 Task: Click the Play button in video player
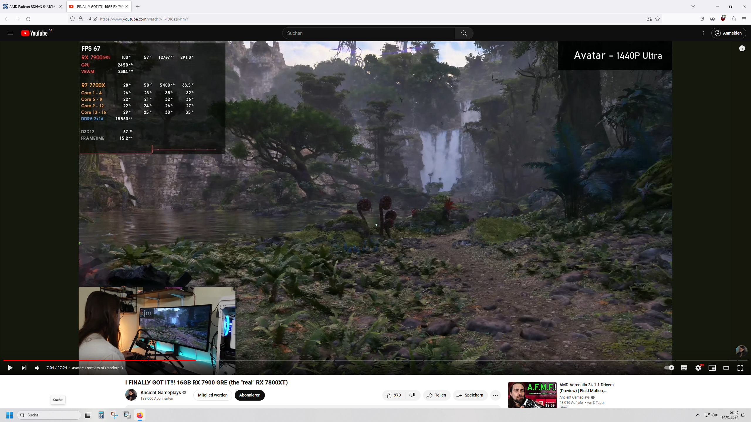coord(10,368)
